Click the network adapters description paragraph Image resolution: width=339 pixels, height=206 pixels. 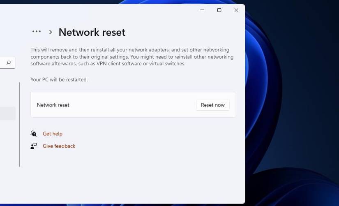point(131,57)
